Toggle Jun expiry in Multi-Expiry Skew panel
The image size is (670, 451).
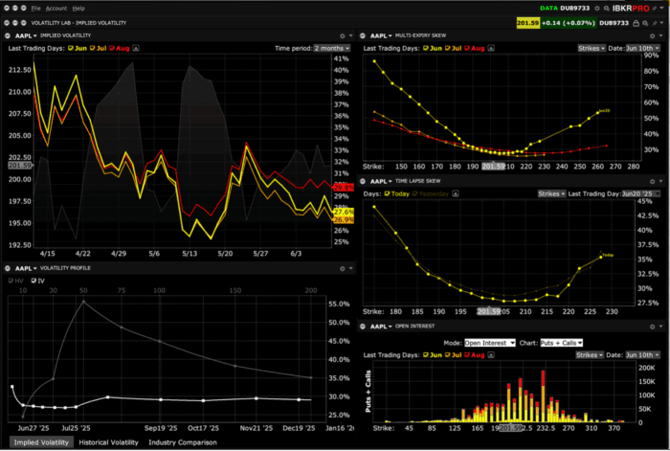pos(426,48)
